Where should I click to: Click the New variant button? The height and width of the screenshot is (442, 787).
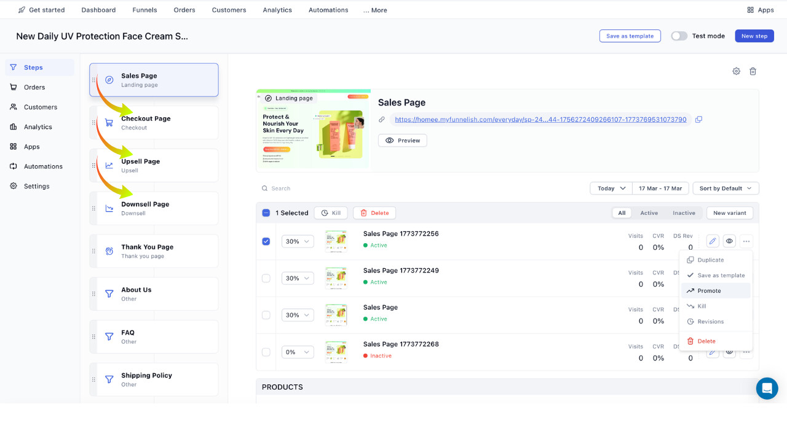point(729,213)
